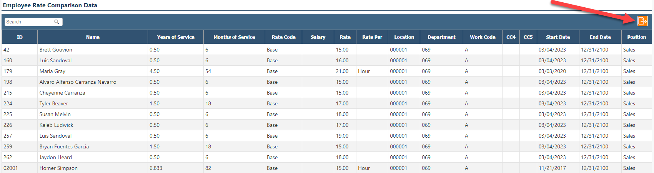
Task: Click Bryan Fuentes Garcia's 1.50 years
Action: coord(155,146)
